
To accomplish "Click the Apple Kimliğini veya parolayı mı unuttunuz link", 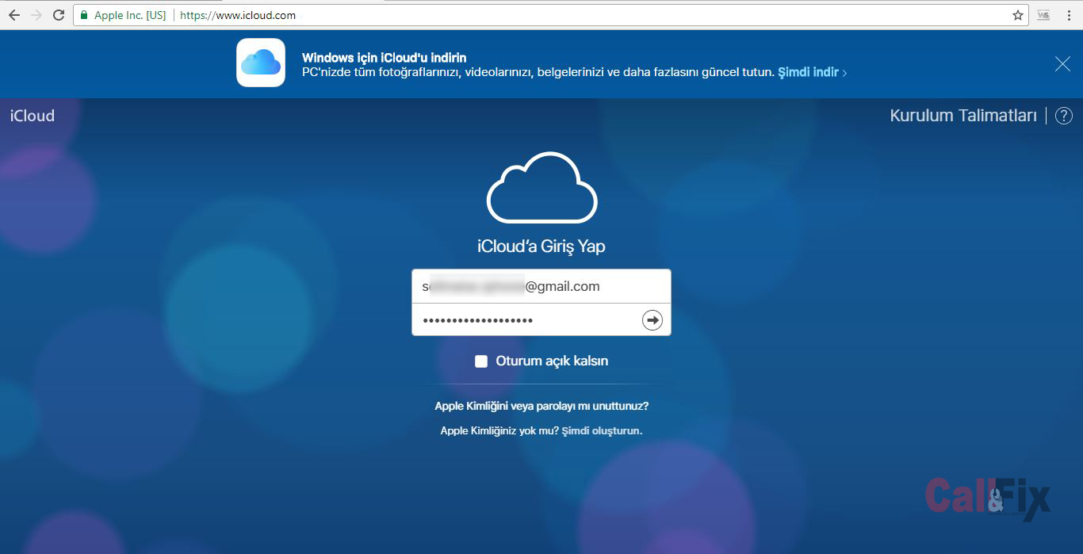I will click(x=541, y=405).
